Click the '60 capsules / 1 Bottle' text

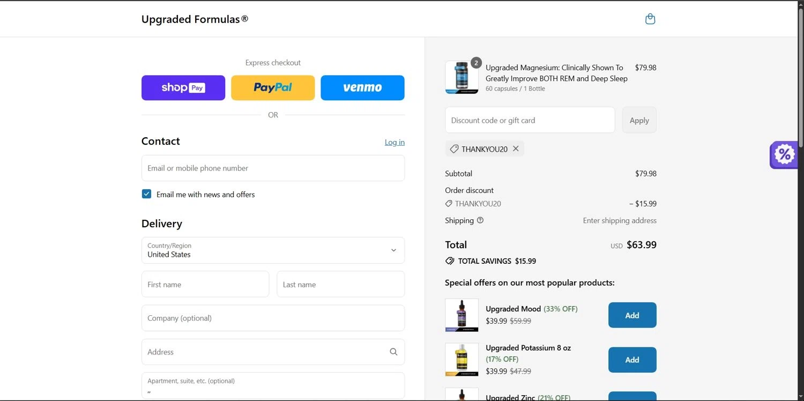click(515, 88)
